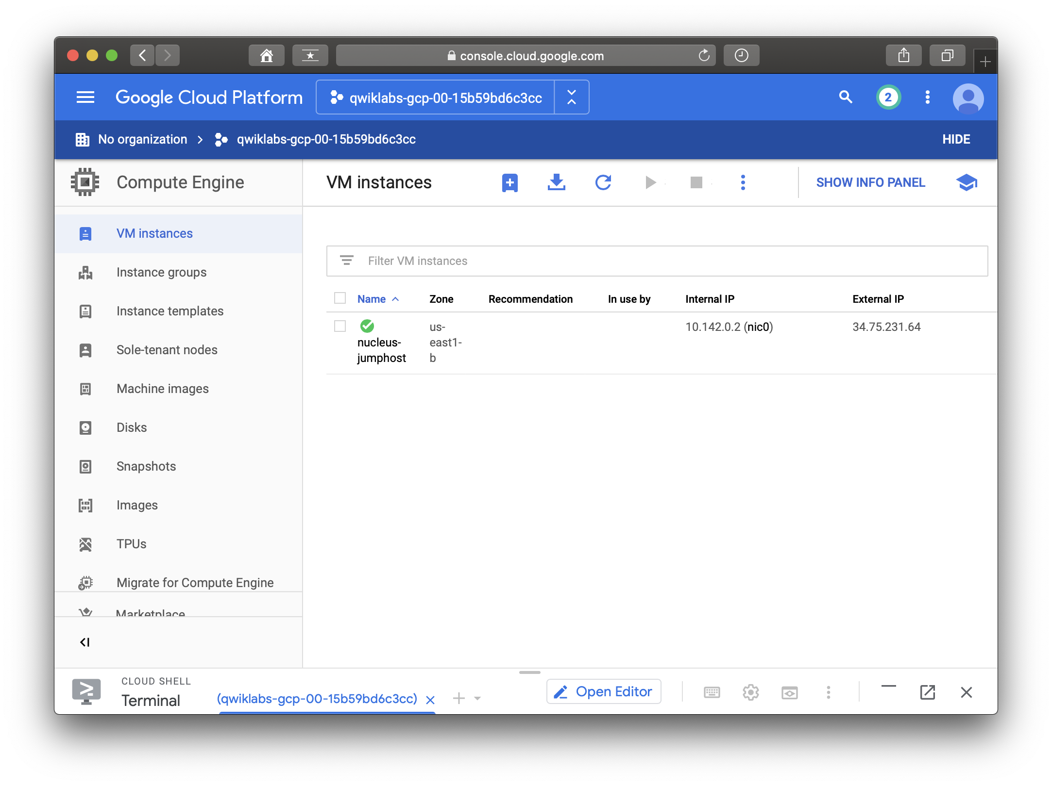Click SHOW INFO PANEL button

[x=870, y=182]
